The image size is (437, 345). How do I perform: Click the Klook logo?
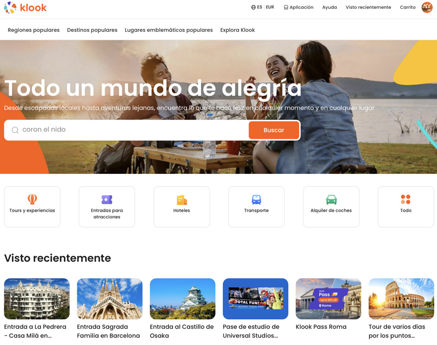(25, 8)
